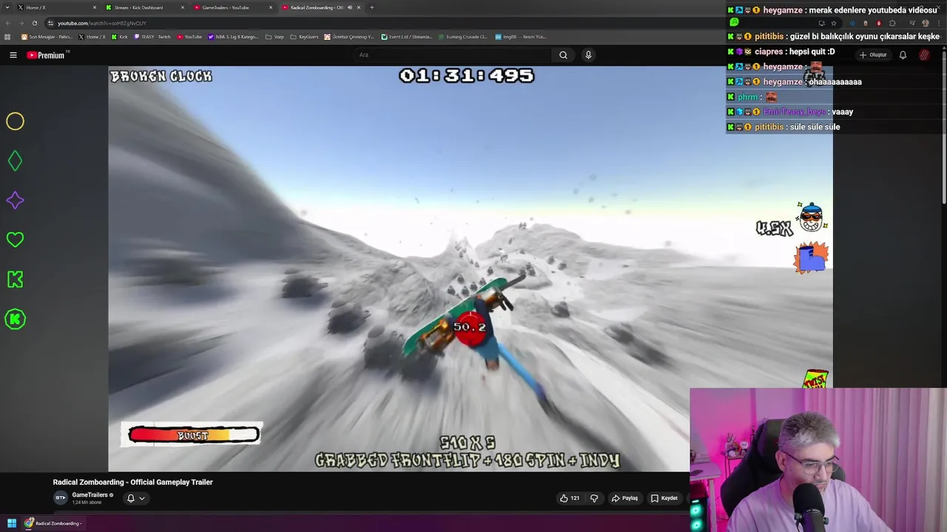The height and width of the screenshot is (532, 947).
Task: Like the Radical Zomboarding video
Action: tap(569, 498)
